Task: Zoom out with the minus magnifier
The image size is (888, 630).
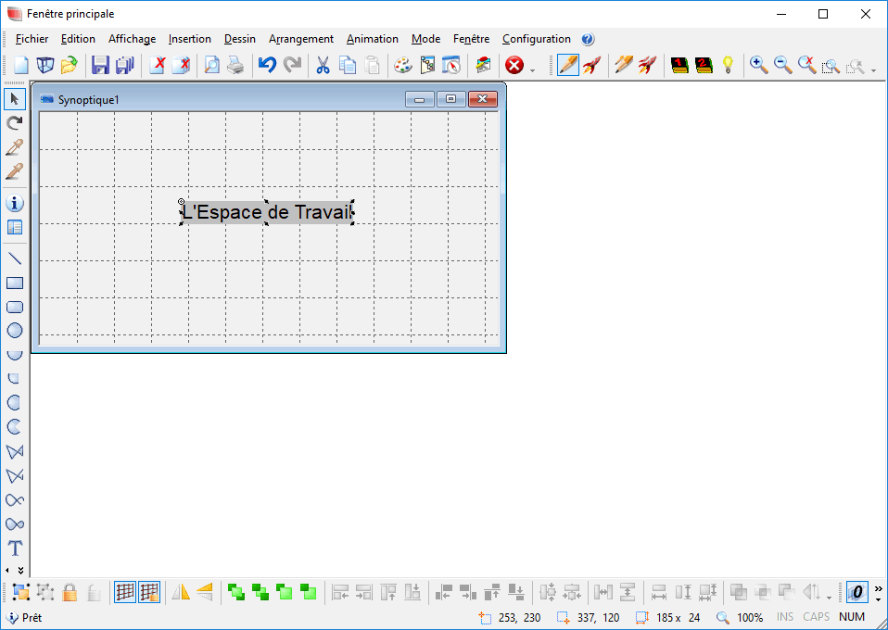Action: tap(782, 65)
